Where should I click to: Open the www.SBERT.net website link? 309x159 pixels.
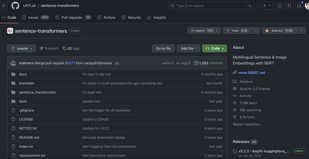tap(252, 73)
